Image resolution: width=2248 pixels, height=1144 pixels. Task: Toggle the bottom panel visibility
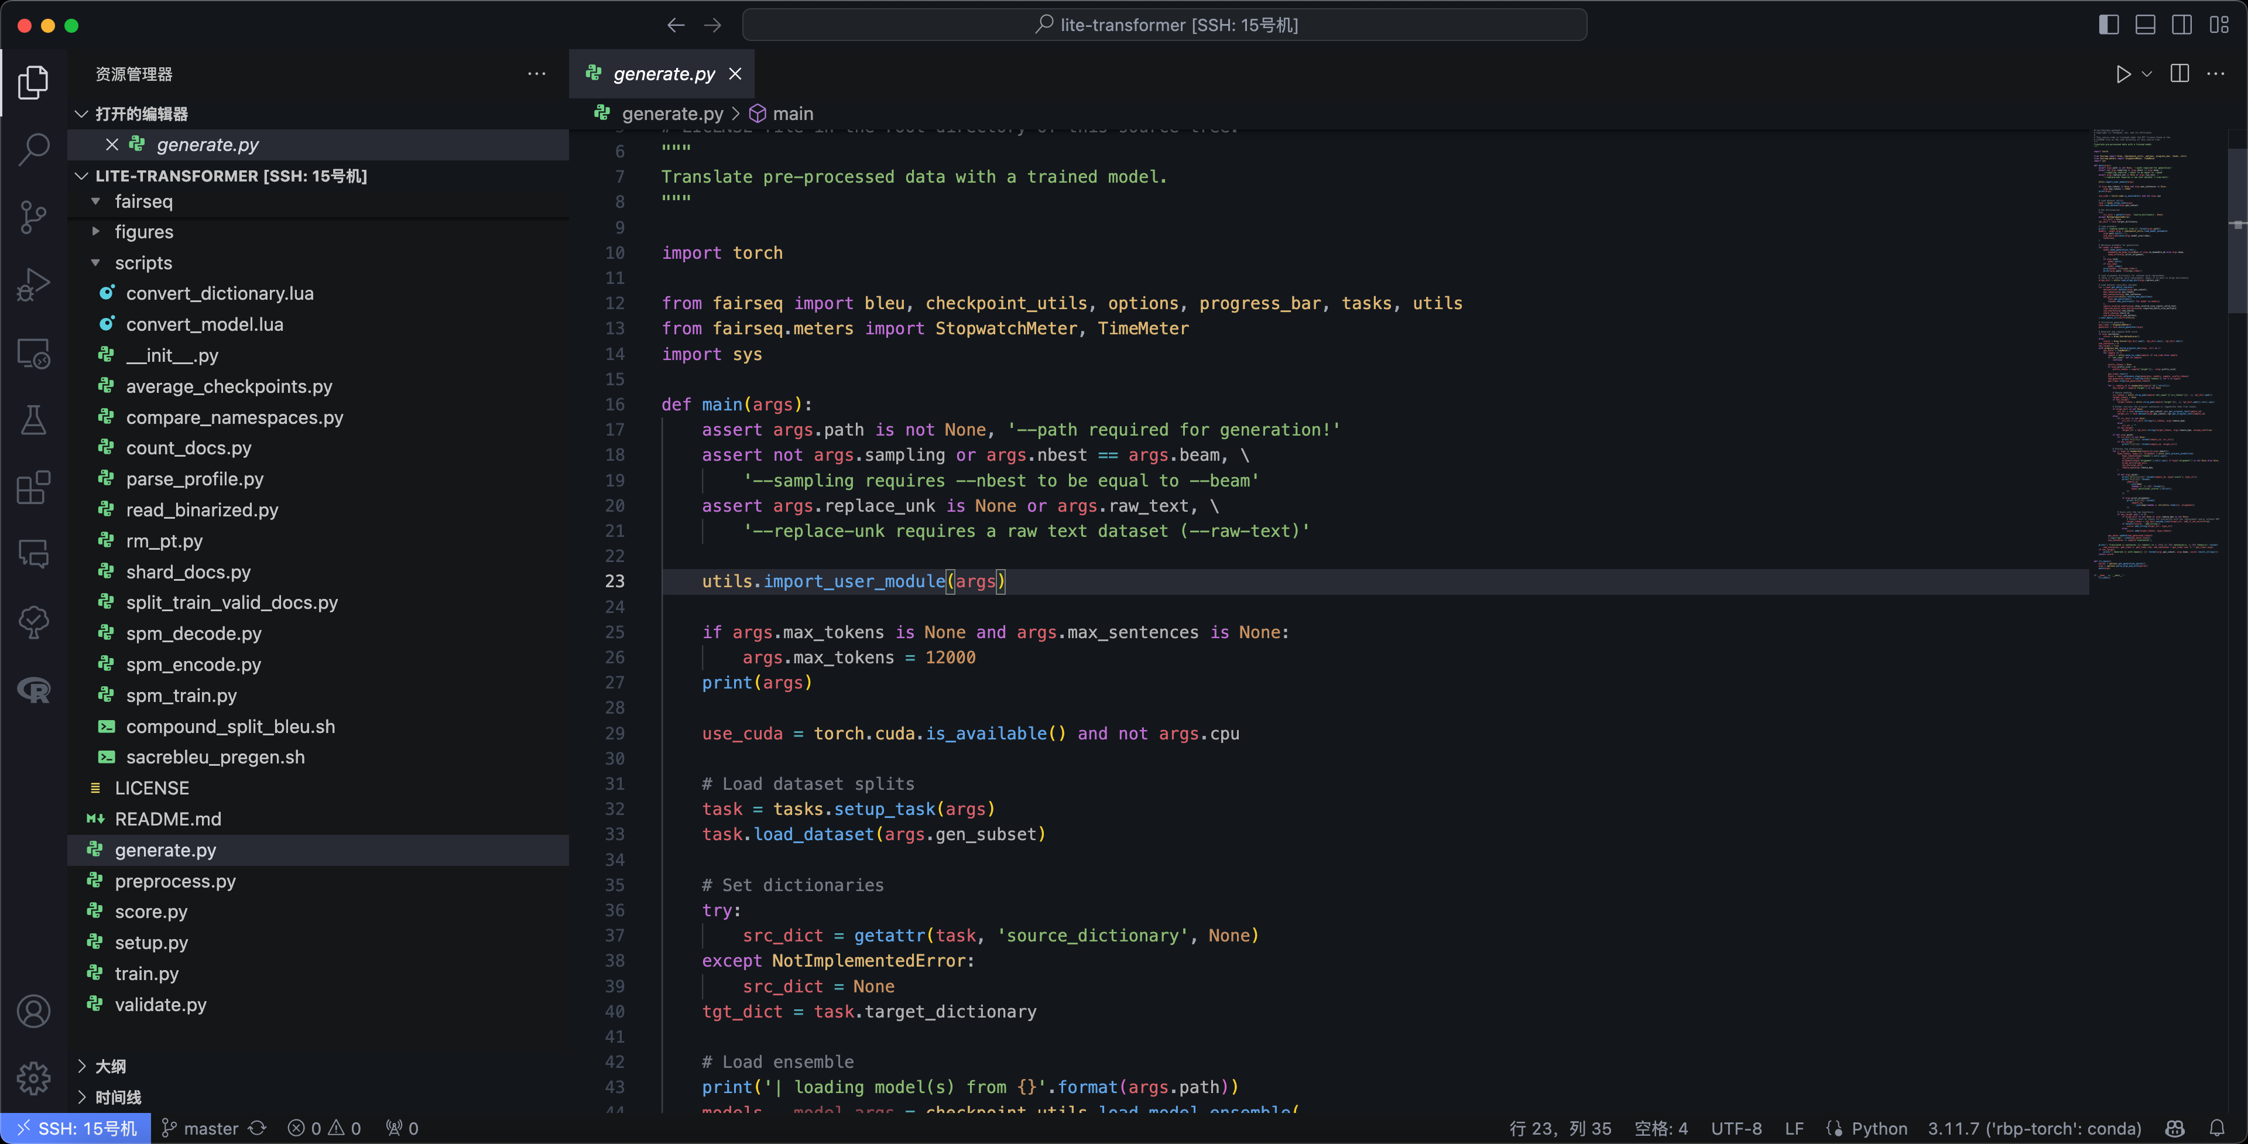click(x=2145, y=25)
